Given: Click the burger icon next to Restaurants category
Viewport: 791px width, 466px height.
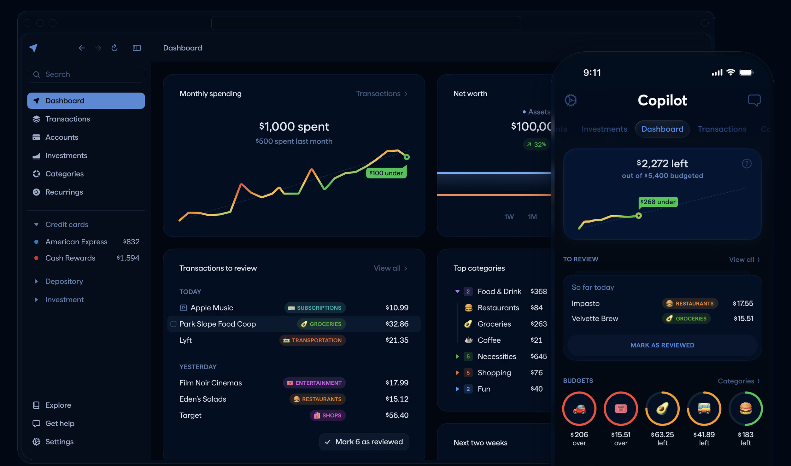Looking at the screenshot, I should click(468, 308).
